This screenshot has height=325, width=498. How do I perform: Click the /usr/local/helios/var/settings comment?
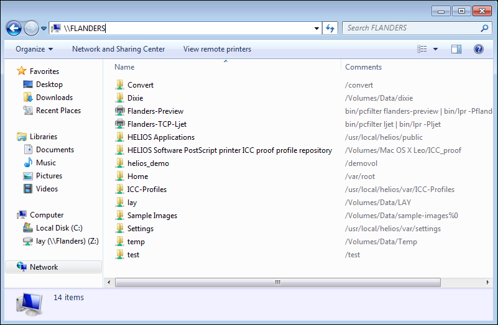pyautogui.click(x=393, y=229)
